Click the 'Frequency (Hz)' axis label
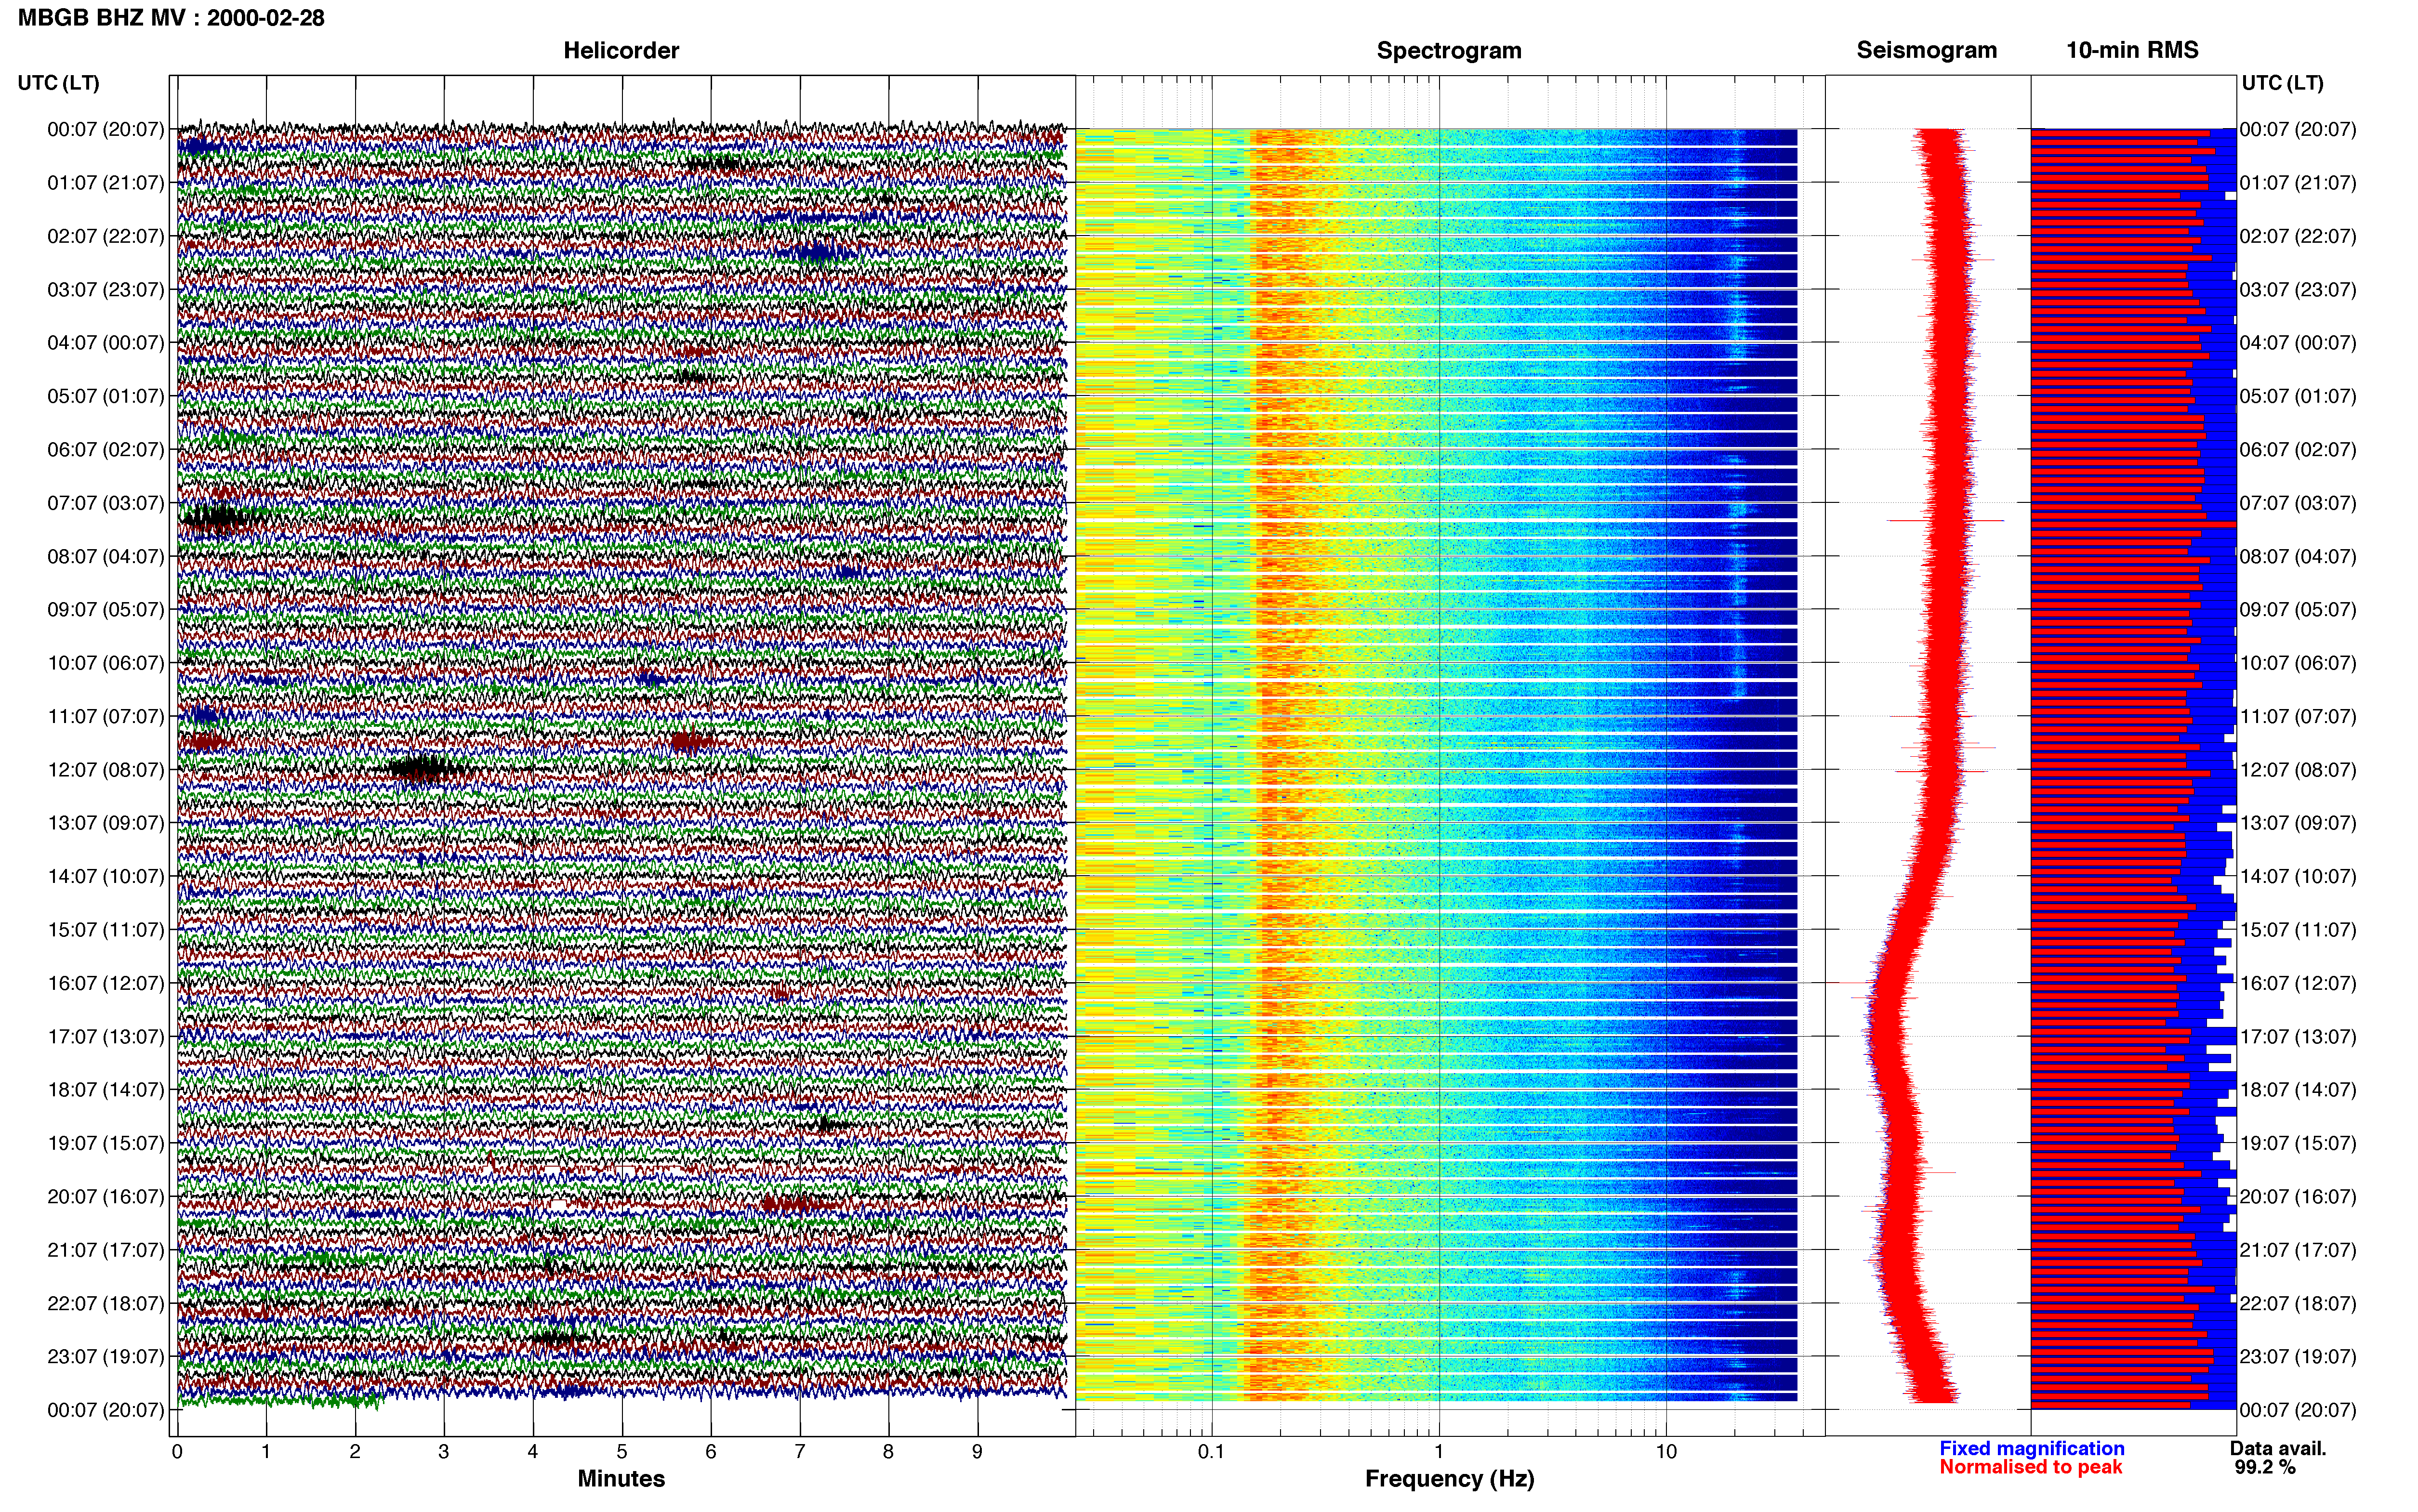This screenshot has width=2418, height=1512. (1449, 1478)
